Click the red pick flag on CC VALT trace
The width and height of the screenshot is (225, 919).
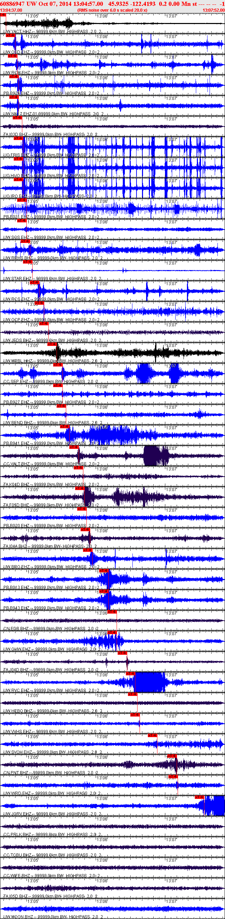point(73,447)
